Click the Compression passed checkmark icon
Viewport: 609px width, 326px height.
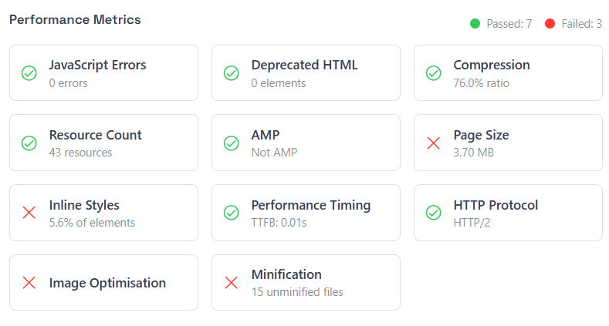(434, 73)
